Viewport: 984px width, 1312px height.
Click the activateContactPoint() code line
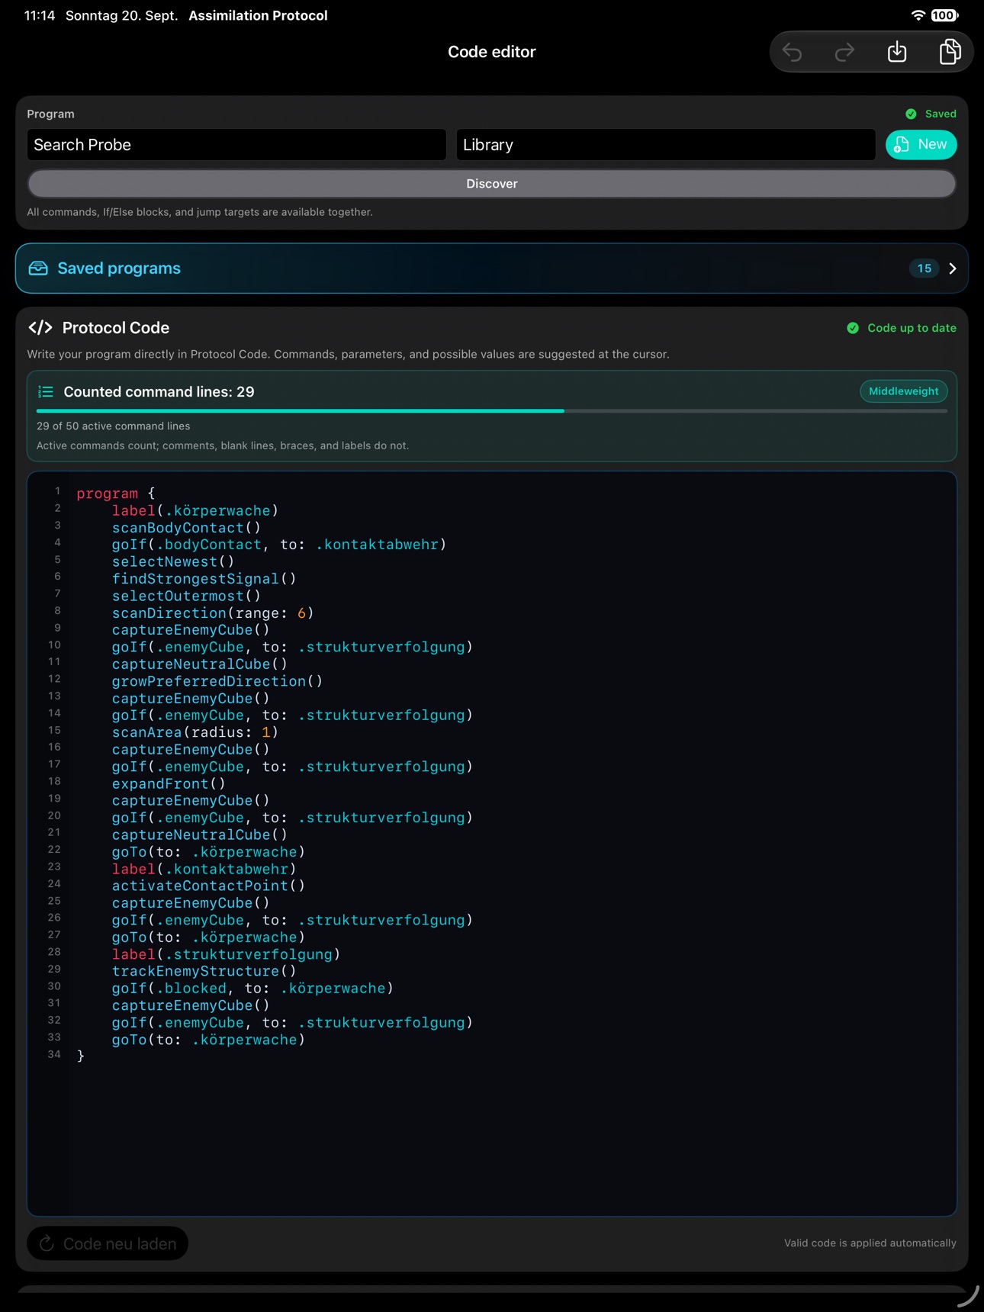tap(208, 886)
